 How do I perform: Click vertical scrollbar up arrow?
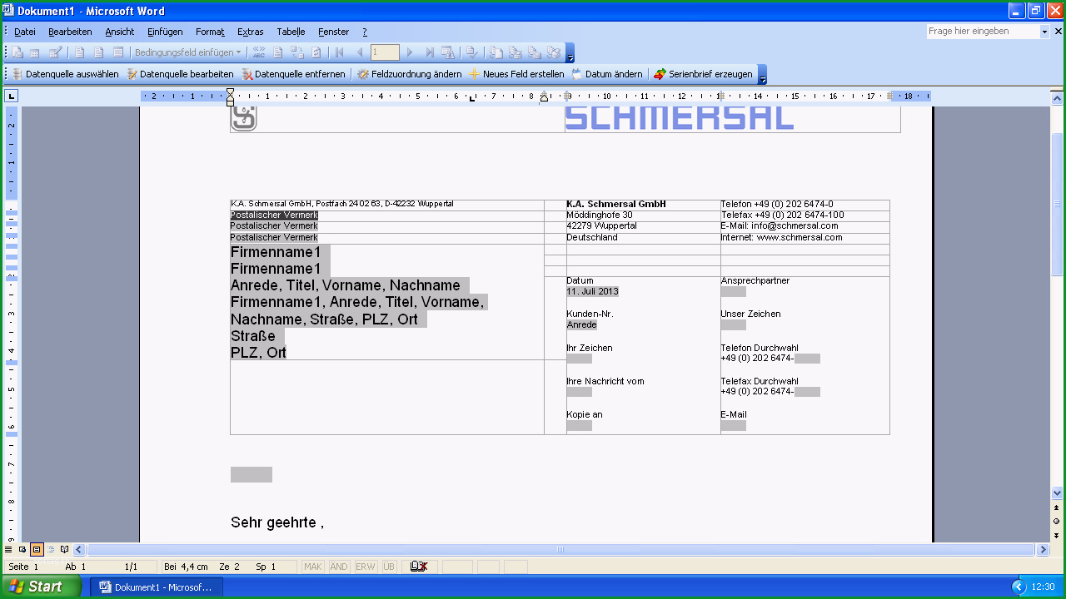coord(1057,97)
